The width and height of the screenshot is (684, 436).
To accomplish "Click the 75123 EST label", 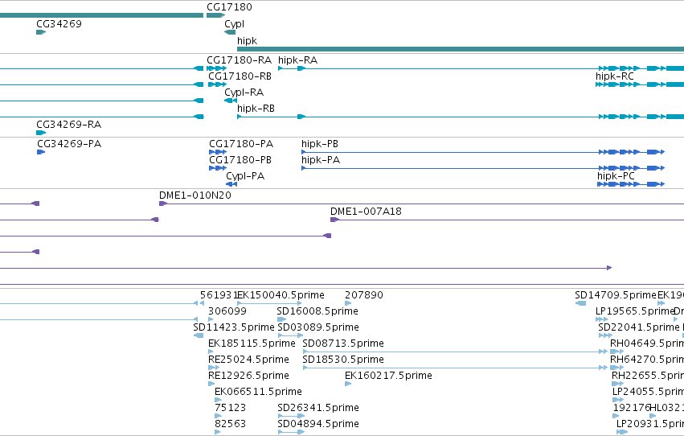I will (x=231, y=408).
